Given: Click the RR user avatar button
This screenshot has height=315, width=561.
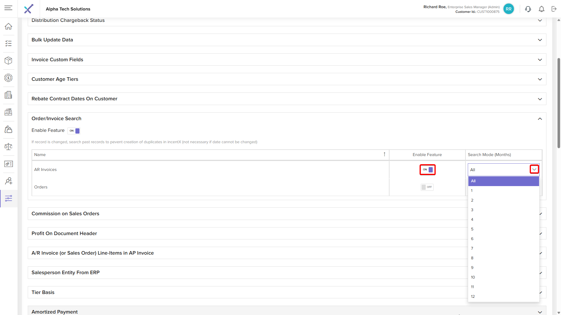Looking at the screenshot, I should (x=508, y=9).
